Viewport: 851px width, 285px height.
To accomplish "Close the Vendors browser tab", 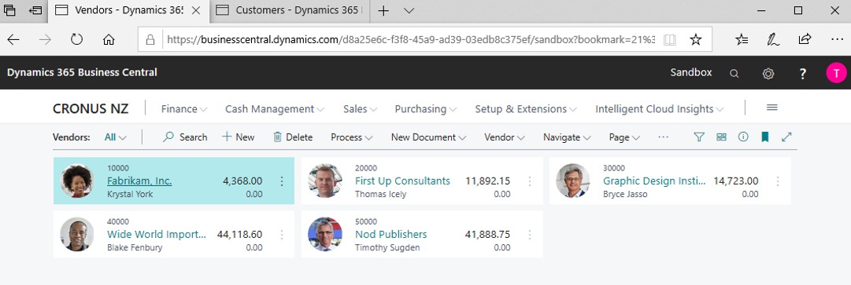I will [197, 10].
